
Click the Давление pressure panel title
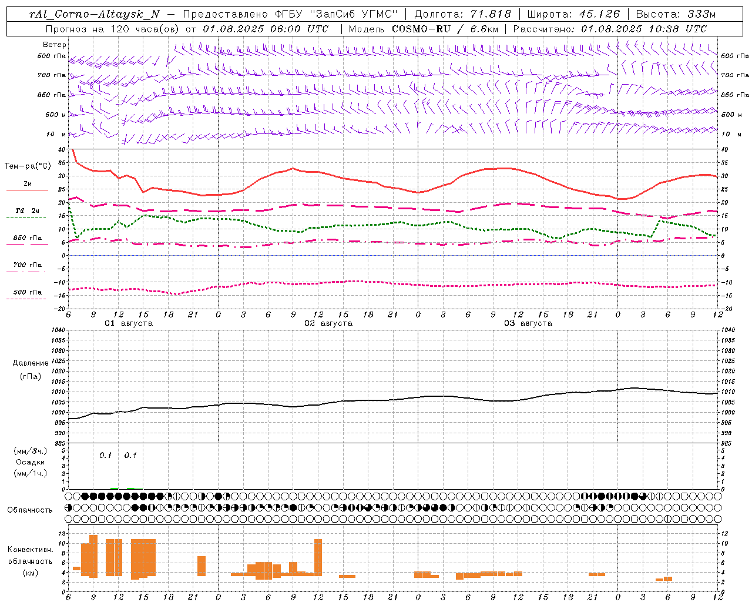point(31,363)
